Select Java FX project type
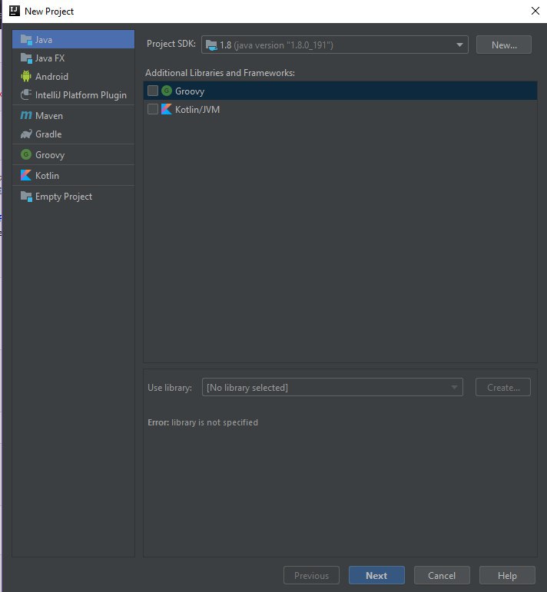 point(73,58)
